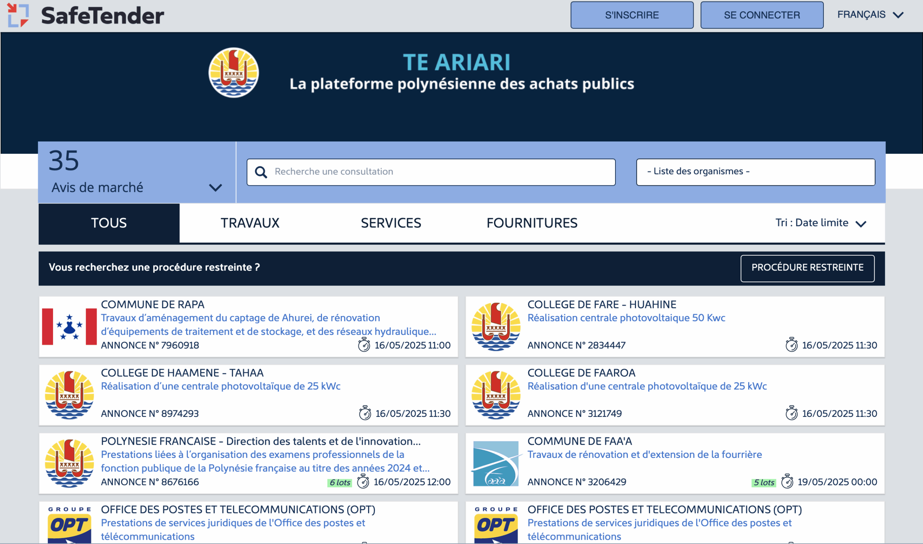
Task: Click the S'INSCRIRE button
Action: [632, 15]
